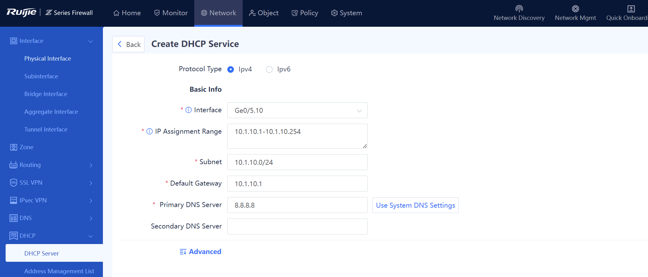Collapse the Interface sidebar section
Viewport: 648px width, 277px height.
tap(91, 41)
